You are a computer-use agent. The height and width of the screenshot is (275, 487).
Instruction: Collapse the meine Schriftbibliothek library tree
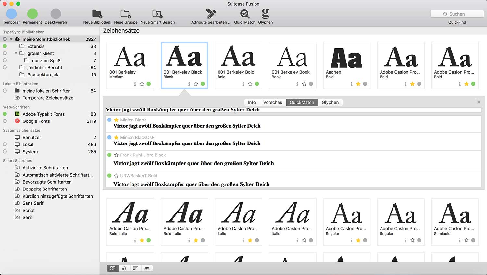pos(11,39)
